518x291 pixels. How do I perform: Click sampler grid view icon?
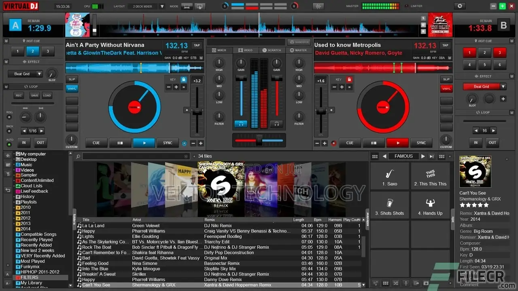[x=375, y=156]
